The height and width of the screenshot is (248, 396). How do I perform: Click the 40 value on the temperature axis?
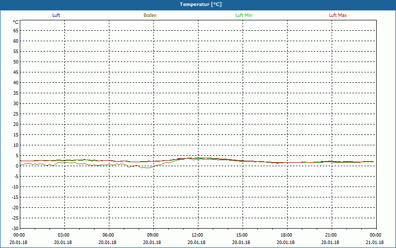point(16,83)
